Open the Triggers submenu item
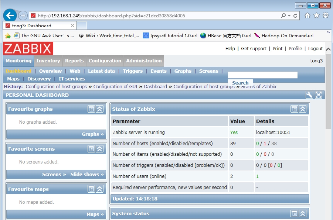The width and height of the screenshot is (333, 220). (x=133, y=71)
